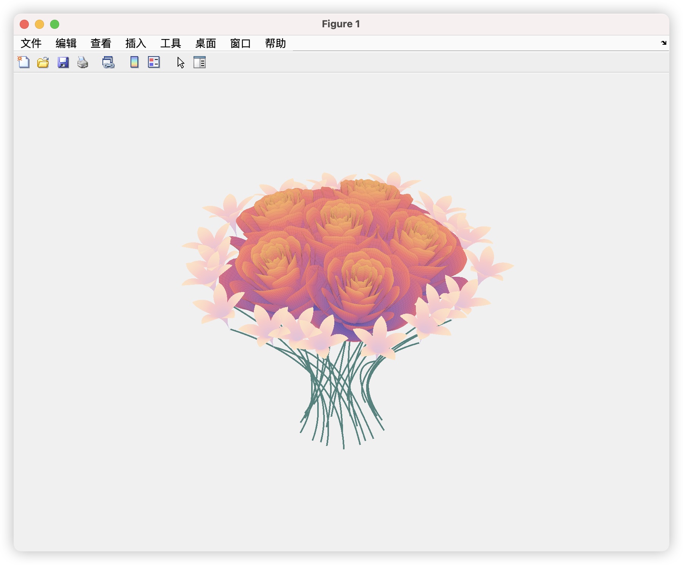683x565 pixels.
Task: Save the figure with the floppy disk icon
Action: [63, 62]
